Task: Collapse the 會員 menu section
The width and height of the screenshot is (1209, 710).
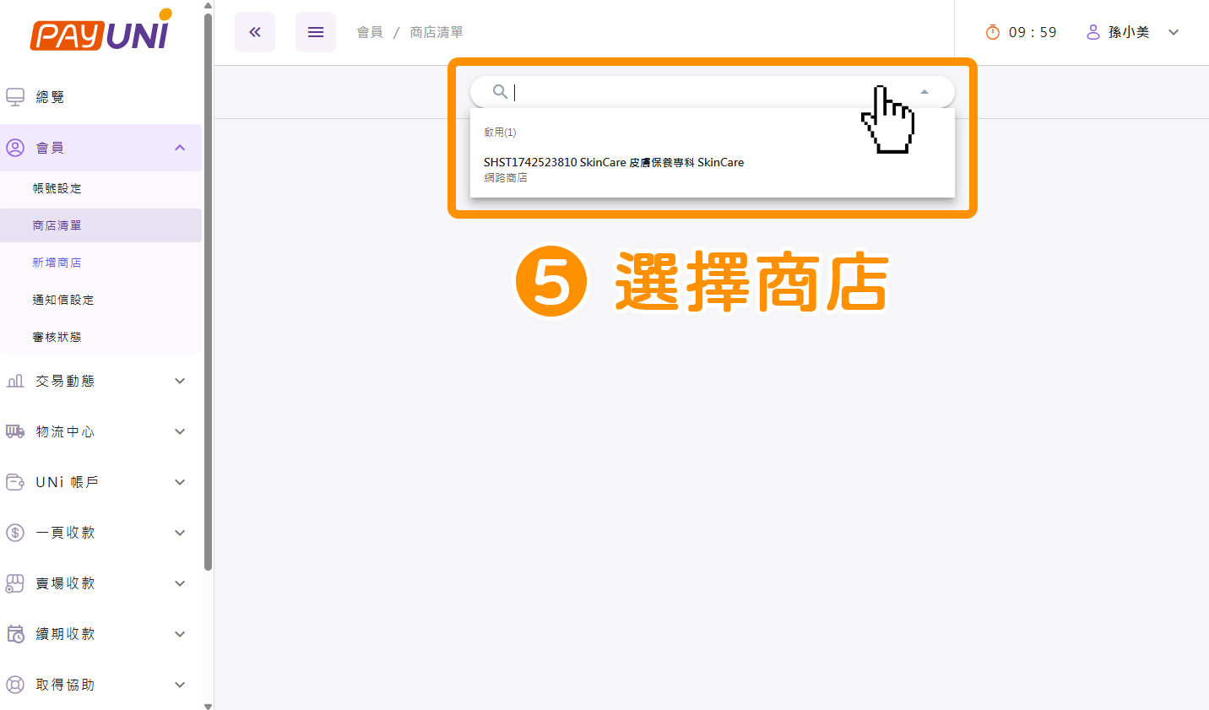Action: (x=180, y=148)
